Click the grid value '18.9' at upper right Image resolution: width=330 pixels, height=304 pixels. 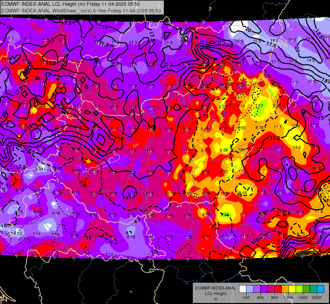pos(311,60)
